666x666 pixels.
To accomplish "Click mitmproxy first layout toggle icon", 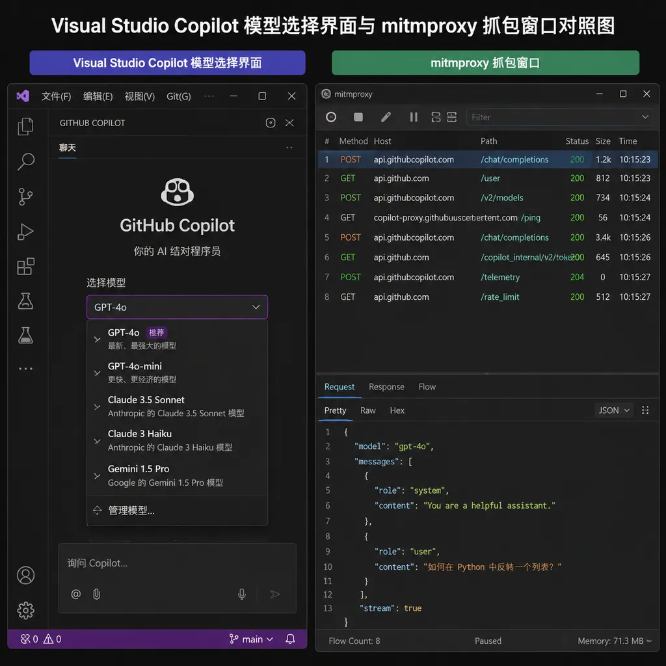I will [436, 117].
